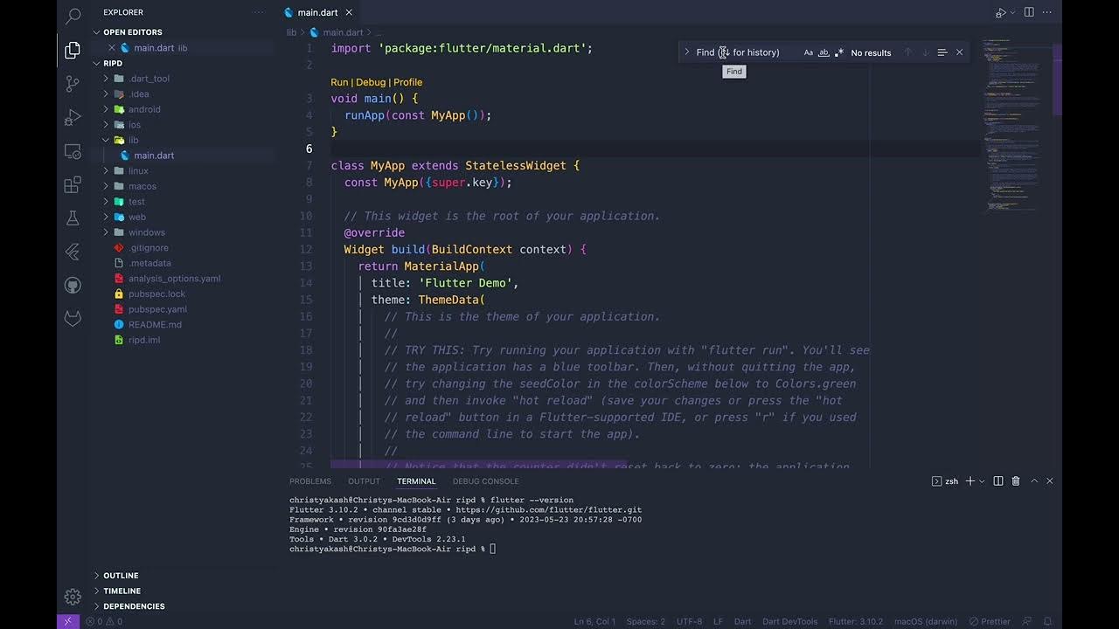
Task: Toggle Use Regular Expression in find widget
Action: pos(839,52)
